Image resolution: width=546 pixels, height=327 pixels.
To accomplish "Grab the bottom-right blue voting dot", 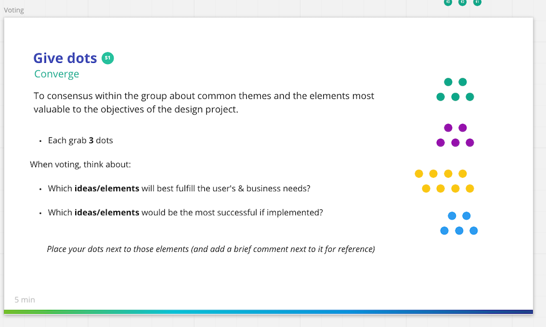I will pos(473,231).
